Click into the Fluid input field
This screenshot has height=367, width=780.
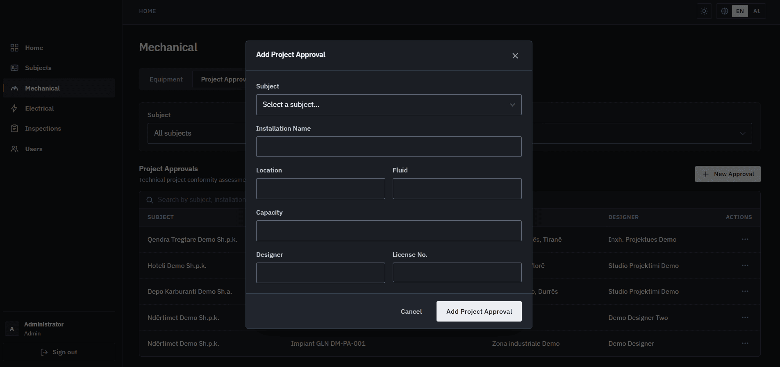[x=457, y=189]
